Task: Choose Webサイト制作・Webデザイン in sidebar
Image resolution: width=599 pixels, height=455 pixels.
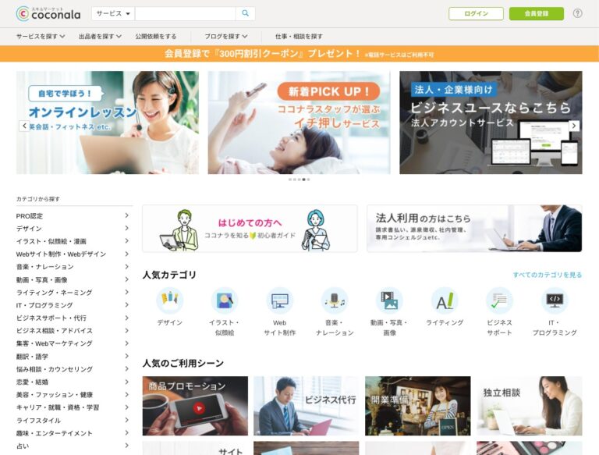Action: (61, 254)
